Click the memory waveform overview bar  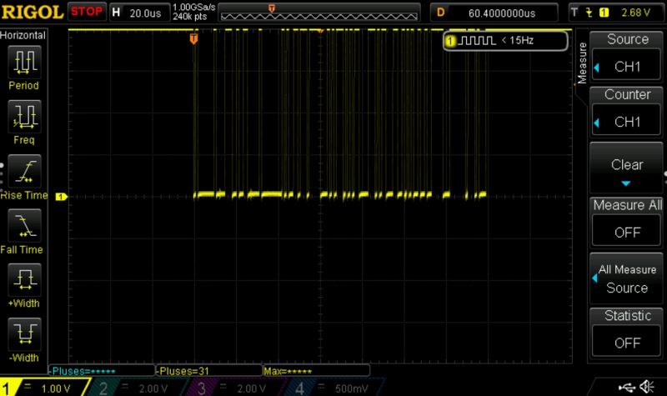(319, 13)
